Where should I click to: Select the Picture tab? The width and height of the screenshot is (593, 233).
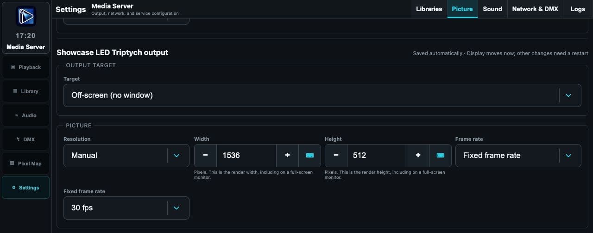click(462, 9)
